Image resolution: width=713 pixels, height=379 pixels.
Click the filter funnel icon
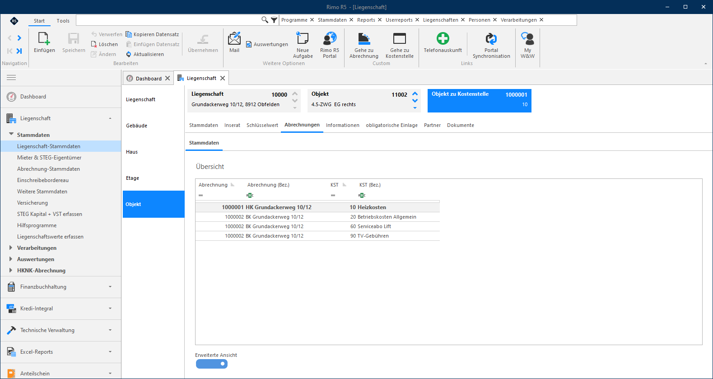(x=274, y=20)
